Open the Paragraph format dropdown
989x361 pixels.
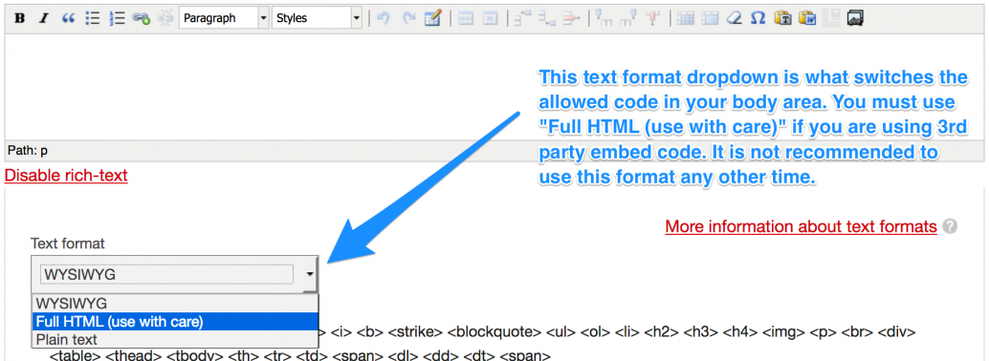[225, 18]
